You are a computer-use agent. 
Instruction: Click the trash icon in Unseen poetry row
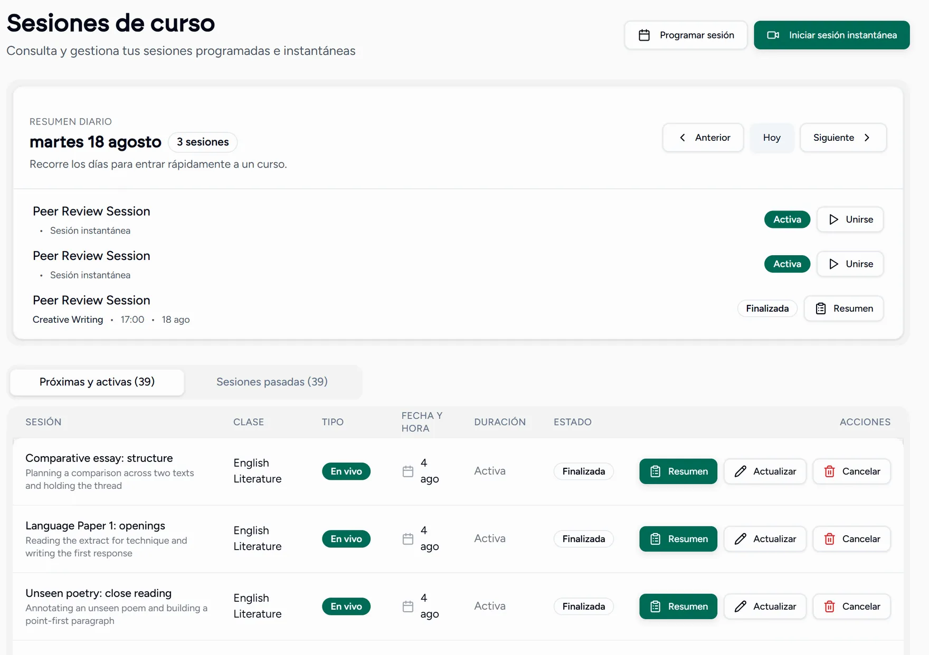830,606
